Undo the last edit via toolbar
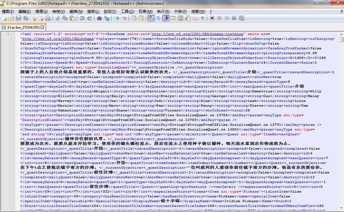This screenshot has width=344, height=212. (x=82, y=18)
